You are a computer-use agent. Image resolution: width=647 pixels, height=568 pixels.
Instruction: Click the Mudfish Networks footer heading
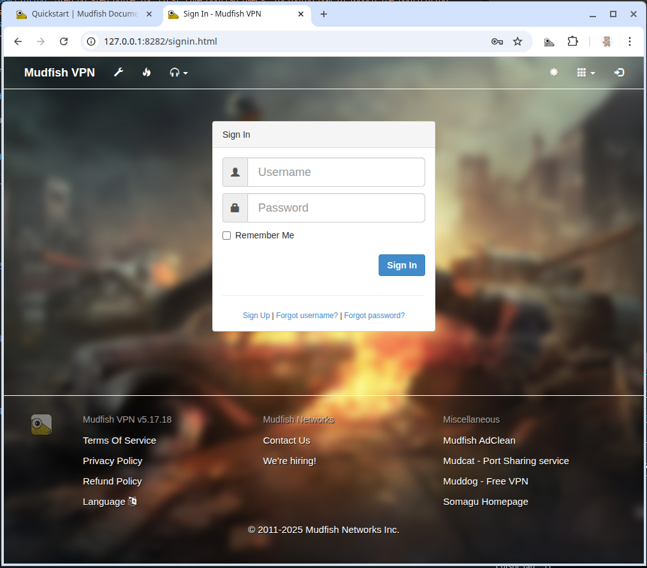click(299, 419)
